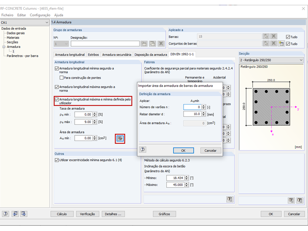Open the Secção dropdown Retângulo 250/250
Screen dimensions: 308x231
click(x=301, y=60)
